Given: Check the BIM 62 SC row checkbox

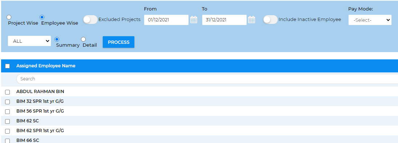Looking at the screenshot, I should (8, 122).
